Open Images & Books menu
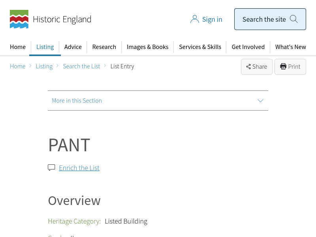The image size is (316, 237). (x=147, y=47)
